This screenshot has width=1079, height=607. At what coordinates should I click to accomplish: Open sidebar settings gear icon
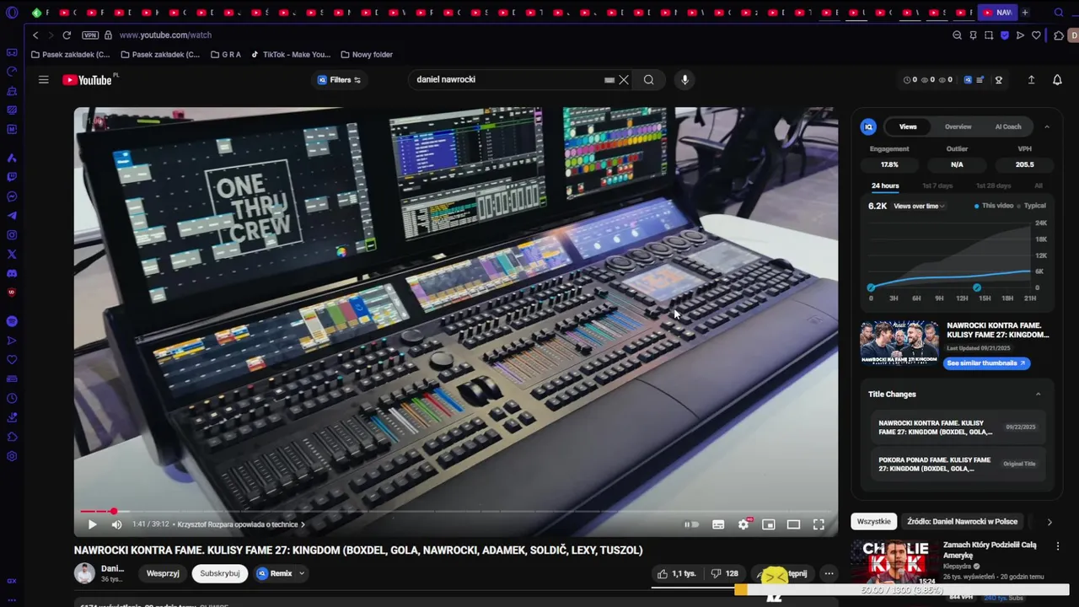12,456
